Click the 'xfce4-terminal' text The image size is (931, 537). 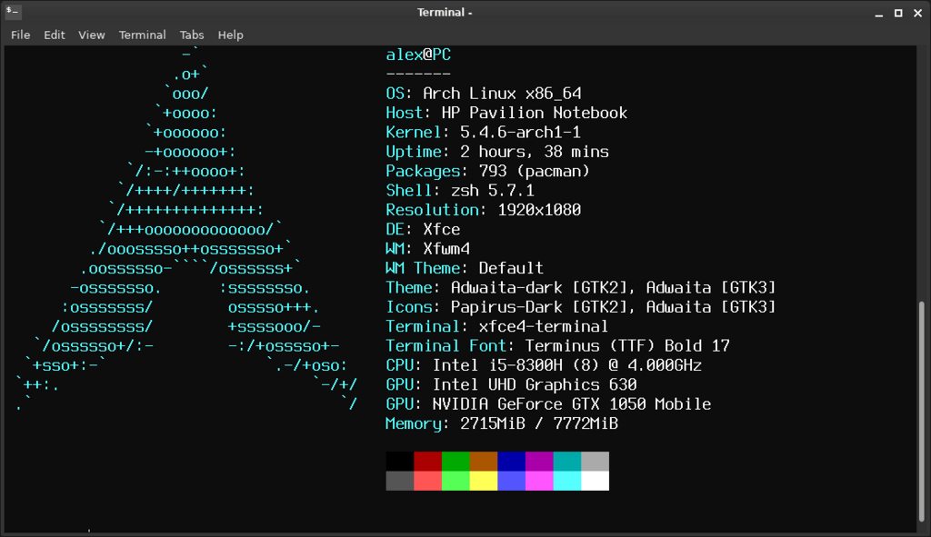544,327
